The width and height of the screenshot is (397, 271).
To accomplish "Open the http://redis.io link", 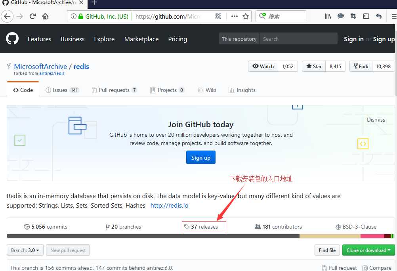I will click(x=170, y=205).
